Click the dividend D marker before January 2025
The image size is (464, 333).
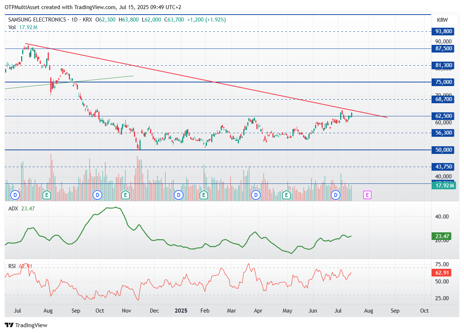click(178, 195)
